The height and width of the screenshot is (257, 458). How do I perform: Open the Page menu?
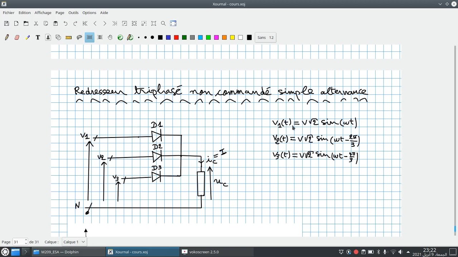click(x=60, y=12)
